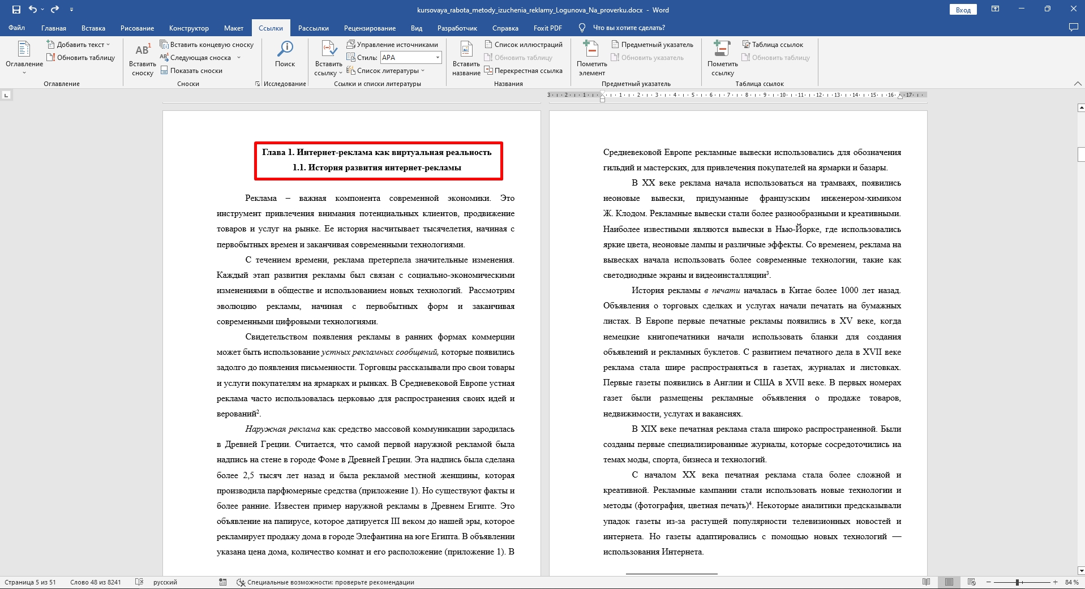
Task: Switch to the Разработчик tab
Action: click(457, 28)
